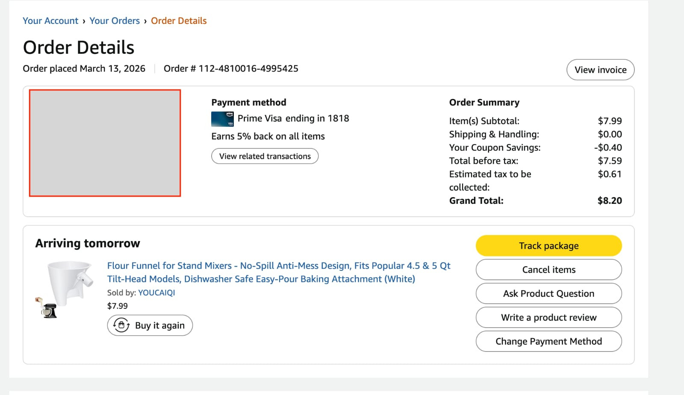Click the Buy it again button
Screen dimensions: 684x395
click(x=150, y=325)
